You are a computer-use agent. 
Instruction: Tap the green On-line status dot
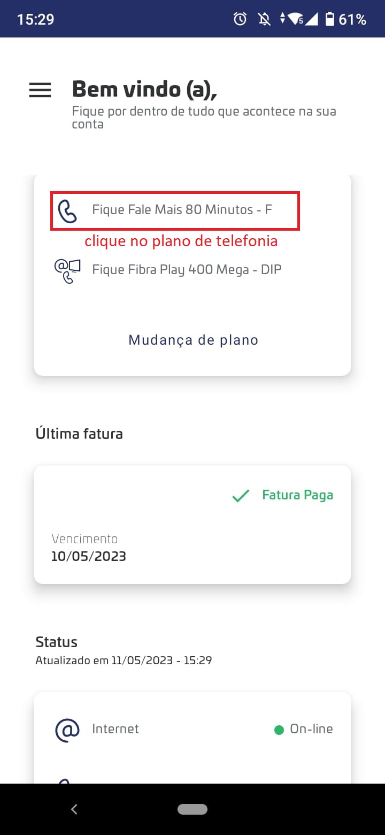(279, 730)
